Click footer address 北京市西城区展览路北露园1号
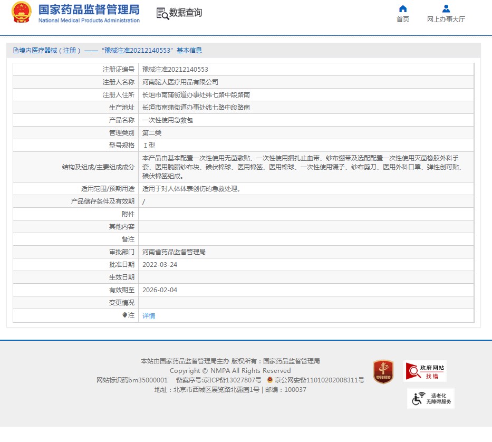 [216, 390]
